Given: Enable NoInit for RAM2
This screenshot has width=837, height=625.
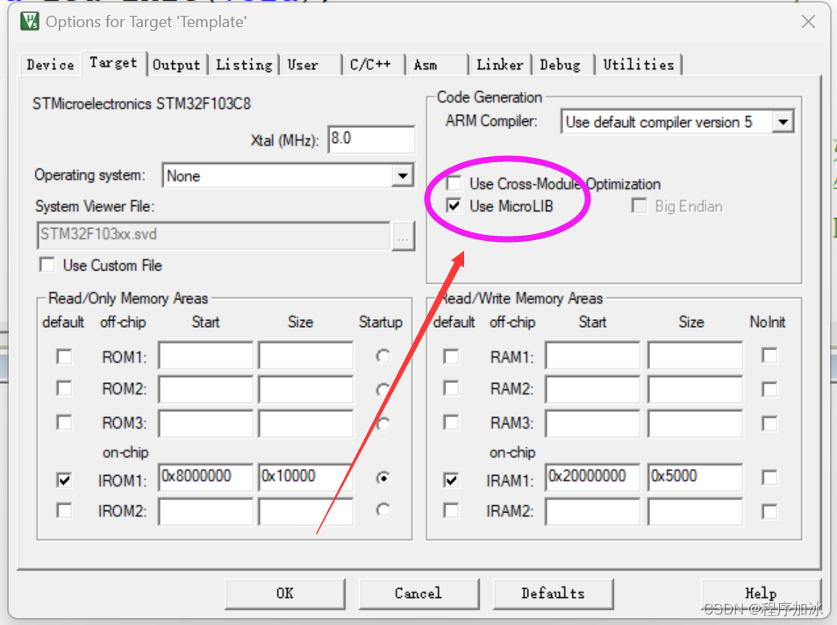Looking at the screenshot, I should coord(769,389).
